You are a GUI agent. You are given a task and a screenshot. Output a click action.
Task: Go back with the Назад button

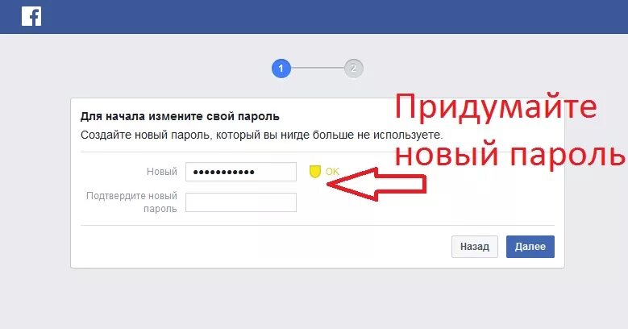coord(475,247)
